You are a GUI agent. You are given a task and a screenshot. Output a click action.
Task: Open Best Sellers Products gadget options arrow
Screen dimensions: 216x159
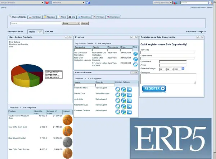tap(68, 37)
